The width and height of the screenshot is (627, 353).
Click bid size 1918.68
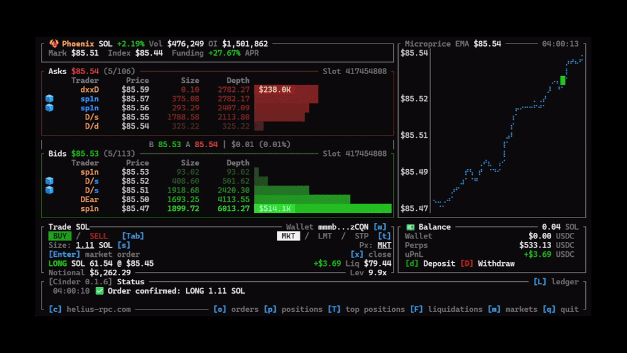(183, 190)
